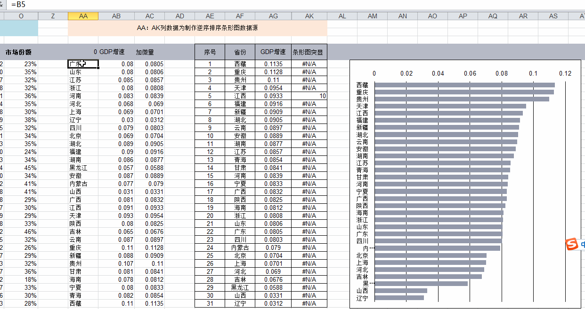This screenshot has width=585, height=309.
Task: Select the 西藏 bar in the chart
Action: tap(464, 85)
